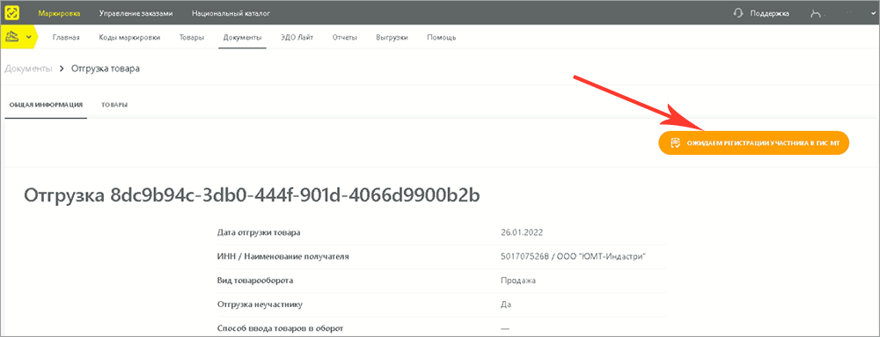Image resolution: width=880 pixels, height=337 pixels.
Task: Click the Вид товарооборота label
Action: coord(255,281)
